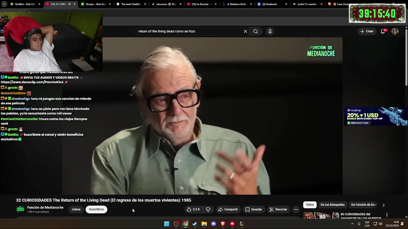The width and height of the screenshot is (408, 229).
Task: Open the red app icon next to Brave
Action: 232,224
